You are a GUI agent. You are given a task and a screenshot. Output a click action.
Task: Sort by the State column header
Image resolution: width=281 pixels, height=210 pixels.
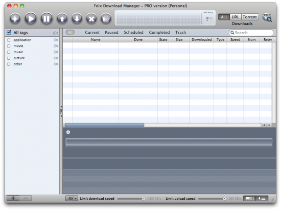[163, 40]
